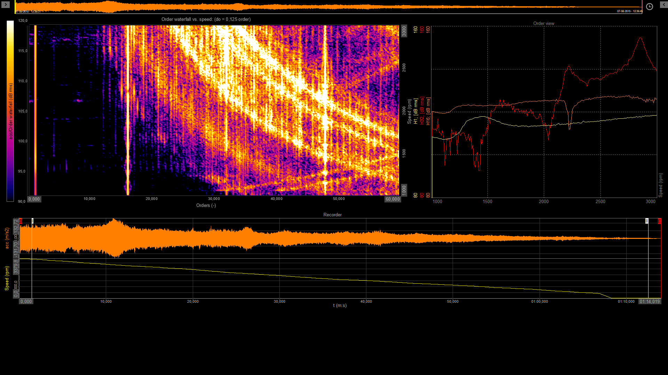Click the acc/Order waterfall (dB rms) label
Viewport: 668px width, 375px height.
tap(11, 111)
